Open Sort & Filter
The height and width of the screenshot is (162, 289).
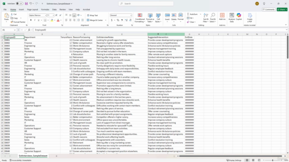(206, 18)
